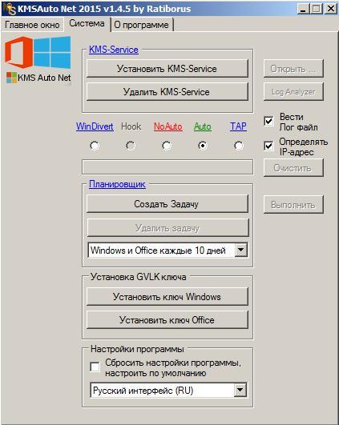The height and width of the screenshot is (425, 339).
Task: Select the TAP radio button
Action: coord(239,146)
